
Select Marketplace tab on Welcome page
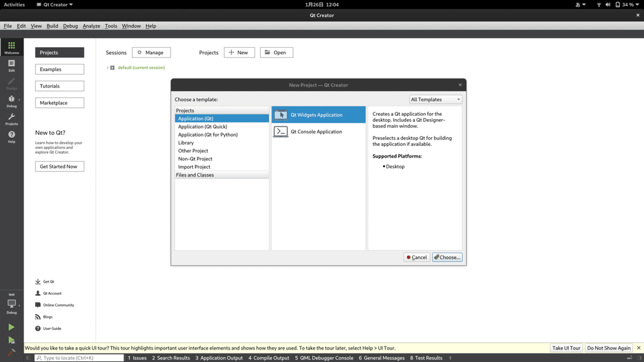click(60, 102)
